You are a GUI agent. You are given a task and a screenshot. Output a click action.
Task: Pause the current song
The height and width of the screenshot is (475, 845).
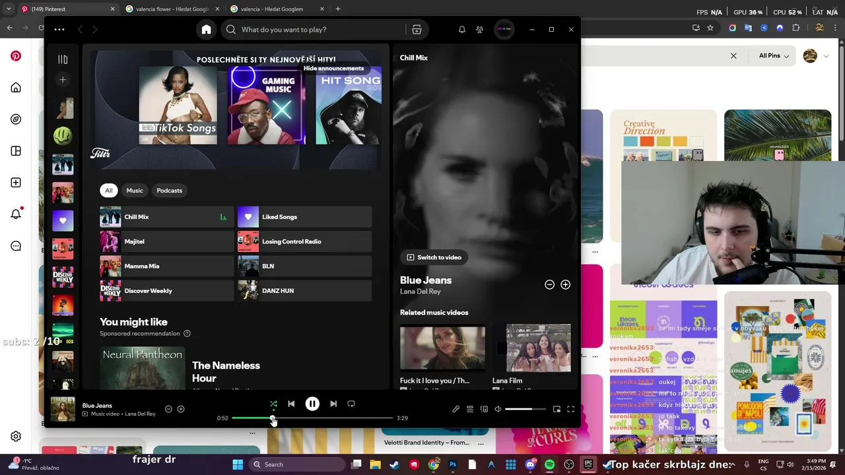(x=312, y=404)
